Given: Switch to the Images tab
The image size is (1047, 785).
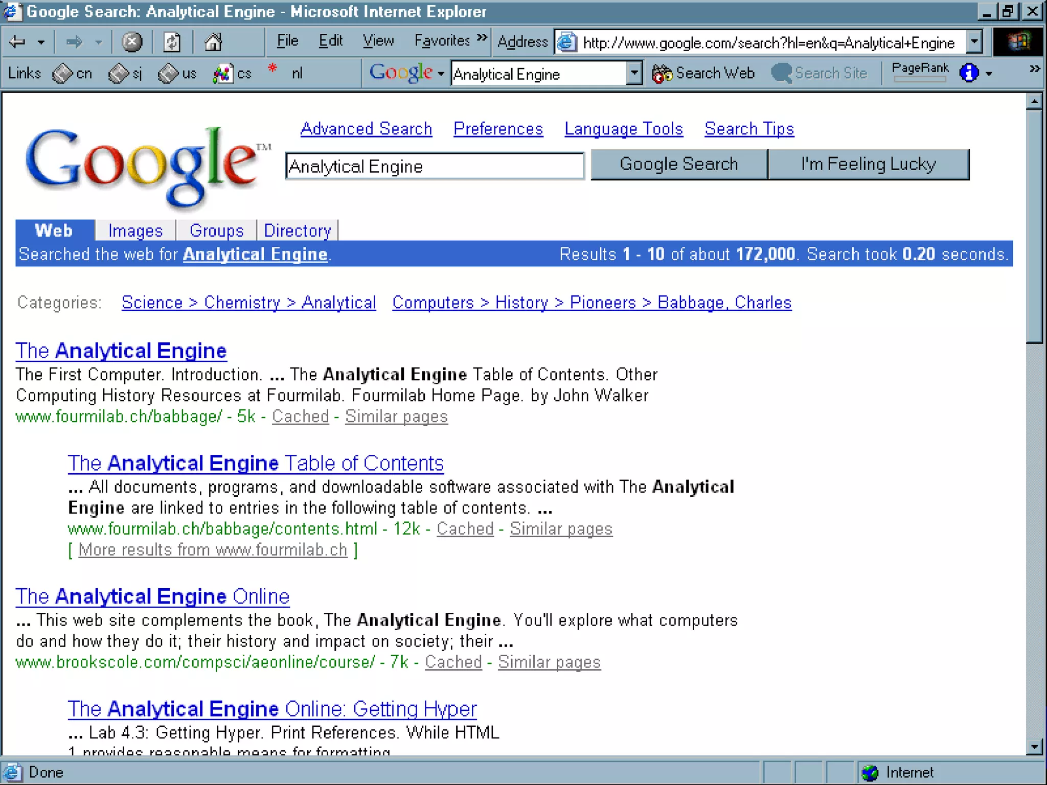Looking at the screenshot, I should pos(135,230).
